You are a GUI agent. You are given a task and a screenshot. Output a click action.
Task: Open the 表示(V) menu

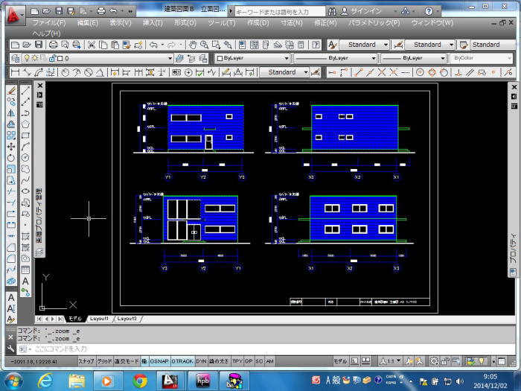pos(121,23)
